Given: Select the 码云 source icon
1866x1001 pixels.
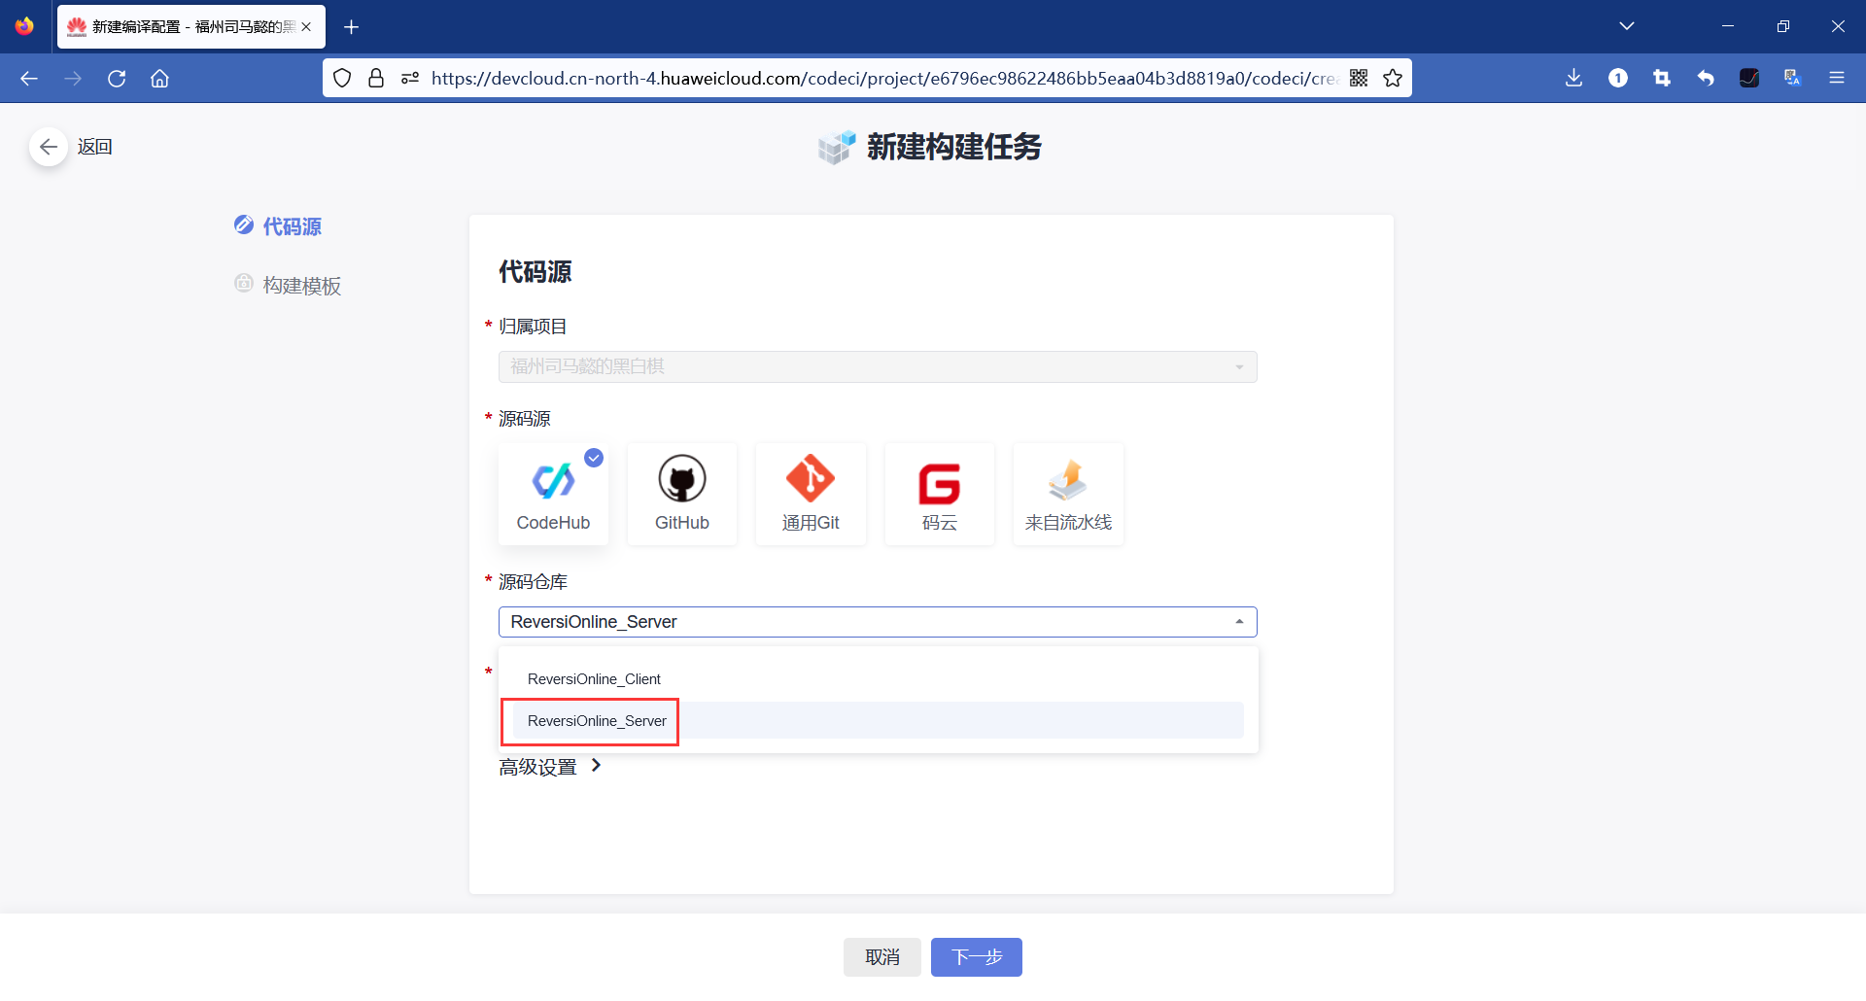Looking at the screenshot, I should coord(938,493).
